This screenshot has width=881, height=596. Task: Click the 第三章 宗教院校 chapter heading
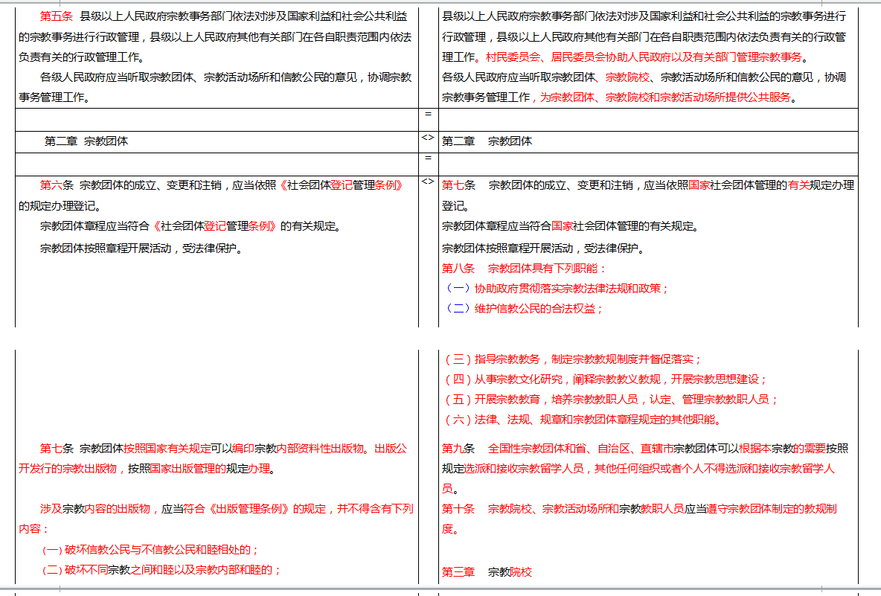[487, 572]
